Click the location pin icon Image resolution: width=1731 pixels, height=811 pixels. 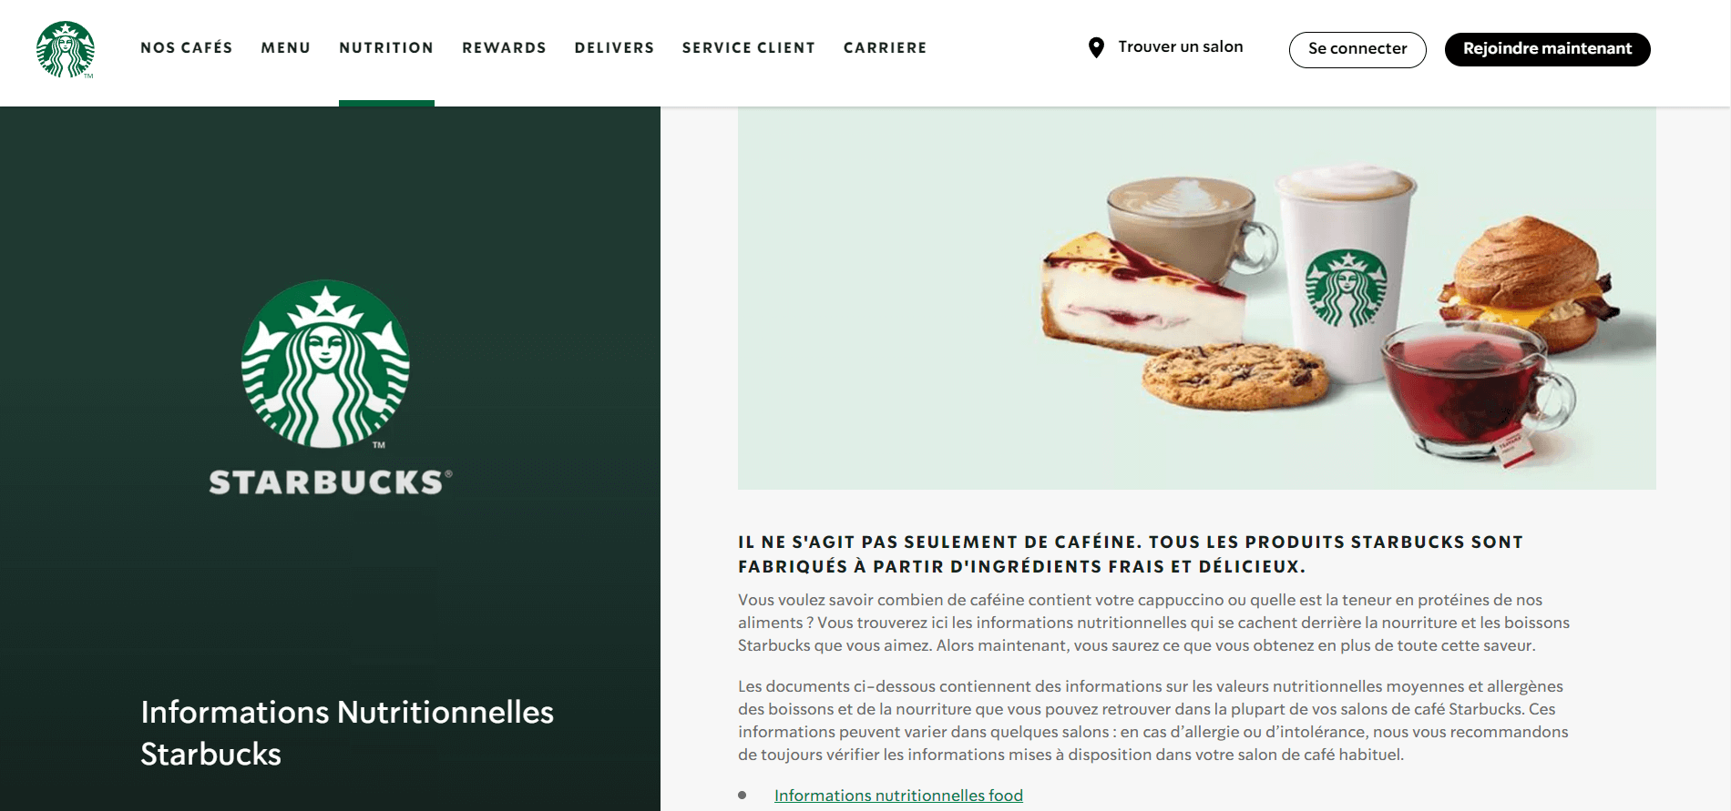1096,47
